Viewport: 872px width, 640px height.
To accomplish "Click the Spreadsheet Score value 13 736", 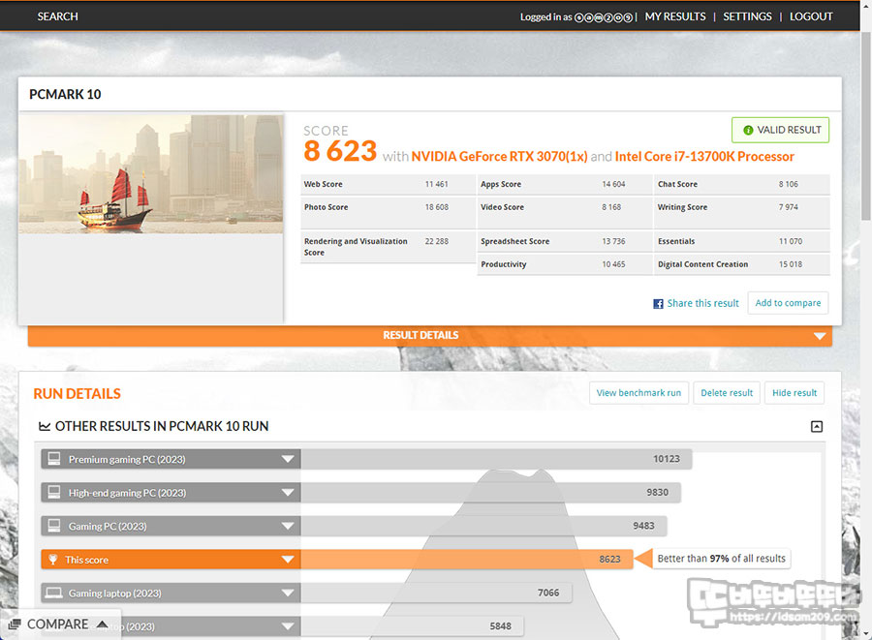I will (613, 242).
